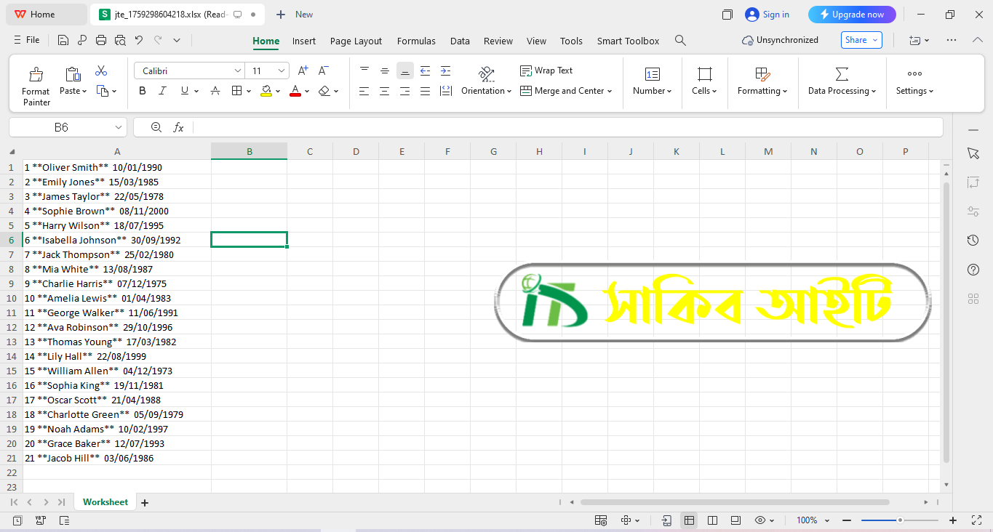
Task: Click the Upgrade now button
Action: click(852, 15)
